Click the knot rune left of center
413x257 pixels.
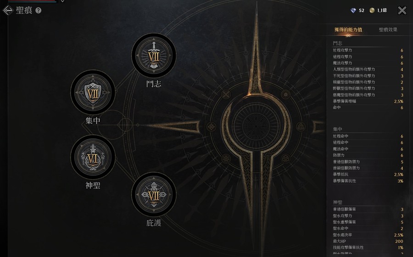click(x=211, y=127)
